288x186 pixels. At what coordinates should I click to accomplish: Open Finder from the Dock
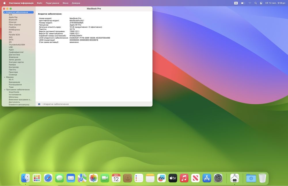coord(26,178)
